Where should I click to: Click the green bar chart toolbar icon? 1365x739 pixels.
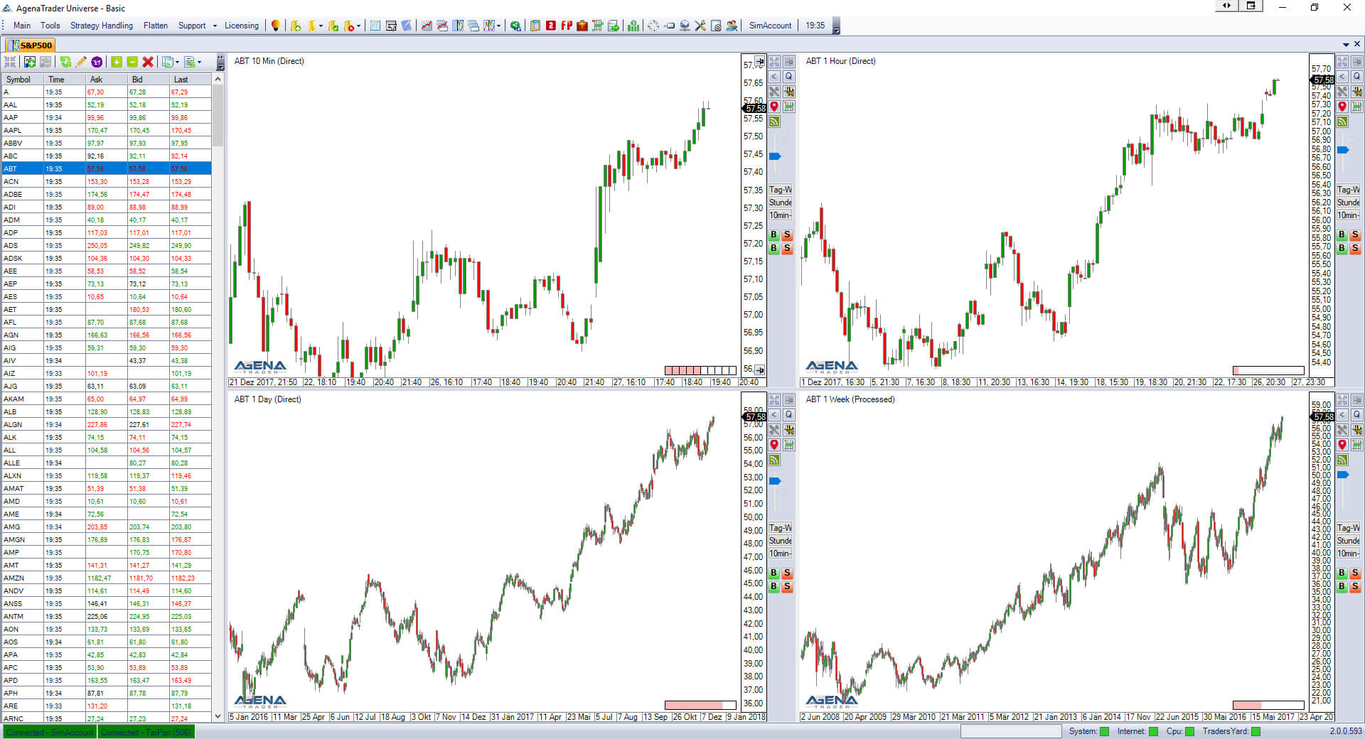[x=633, y=26]
